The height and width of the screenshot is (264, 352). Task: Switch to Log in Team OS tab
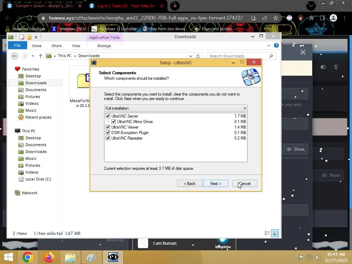coord(126,6)
